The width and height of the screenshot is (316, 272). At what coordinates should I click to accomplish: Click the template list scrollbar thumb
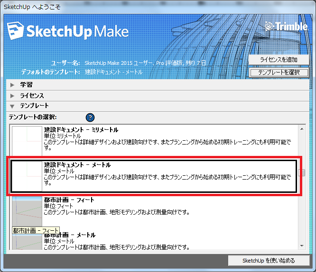302,172
